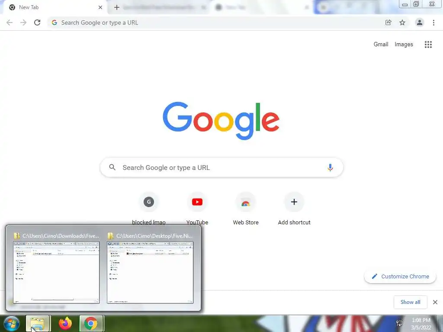Show all downloads

pyautogui.click(x=411, y=302)
